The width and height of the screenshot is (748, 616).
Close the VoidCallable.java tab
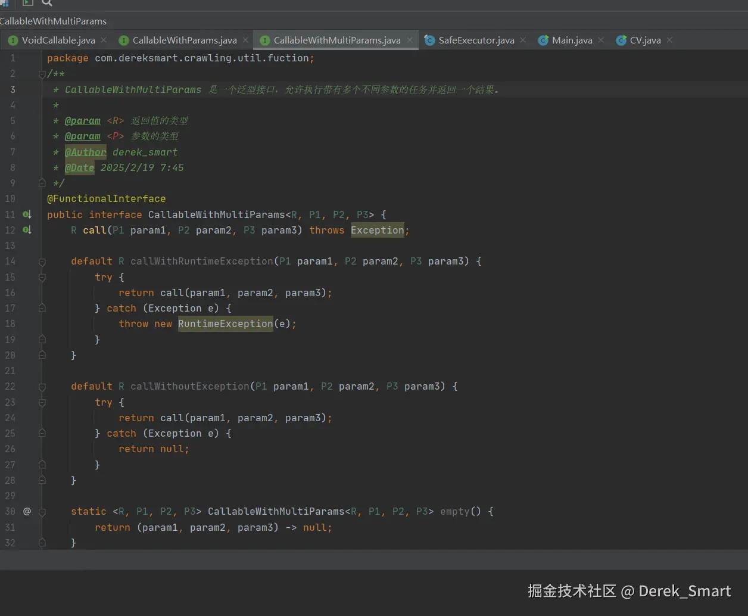[104, 40]
